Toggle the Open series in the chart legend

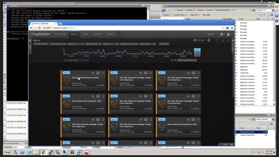pos(197,52)
